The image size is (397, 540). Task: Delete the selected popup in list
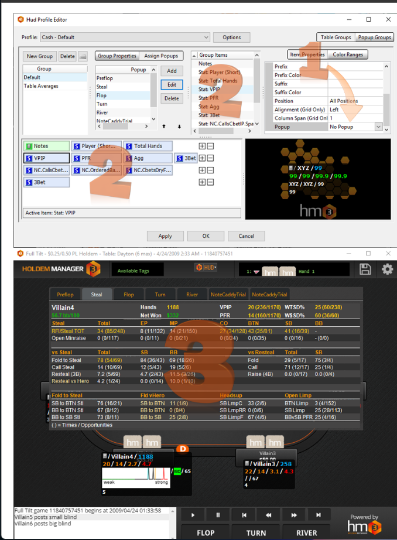click(172, 98)
